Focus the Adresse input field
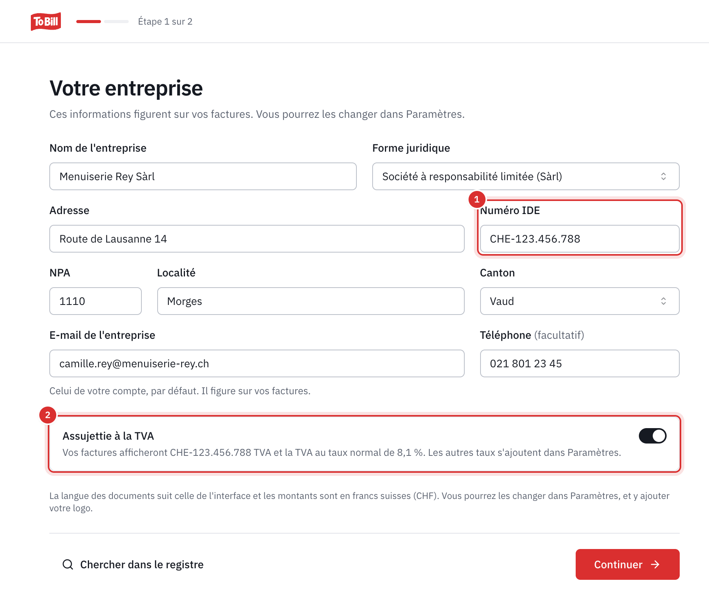The image size is (709, 616). pos(257,239)
